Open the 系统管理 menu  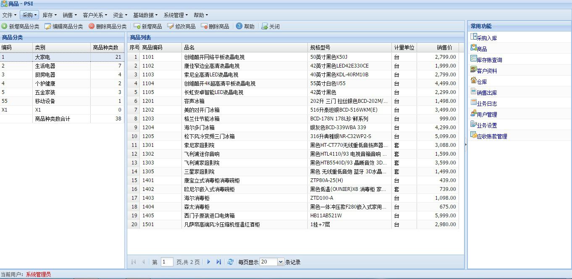(176, 15)
